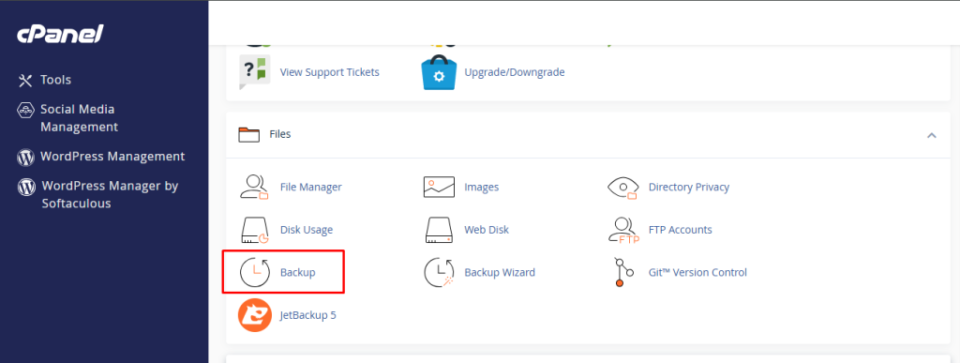Open the Tools sidebar icon
This screenshot has width=960, height=363.
25,80
